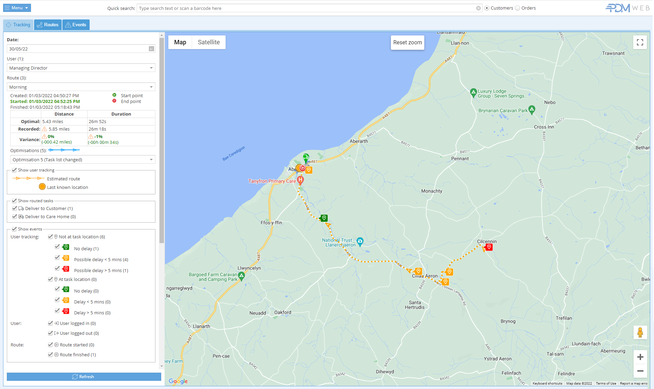Toggle Deliver to Customer tasks checkbox
This screenshot has width=654, height=389.
click(14, 208)
